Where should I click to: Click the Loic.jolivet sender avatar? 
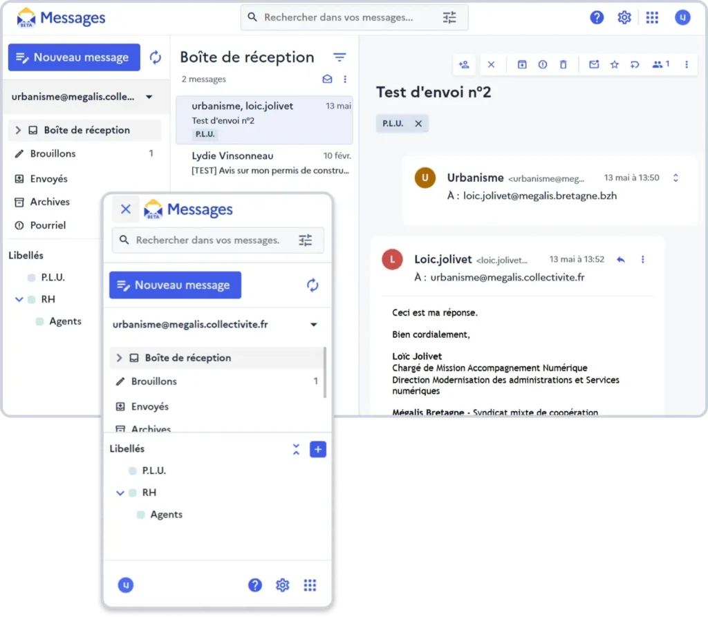point(393,260)
